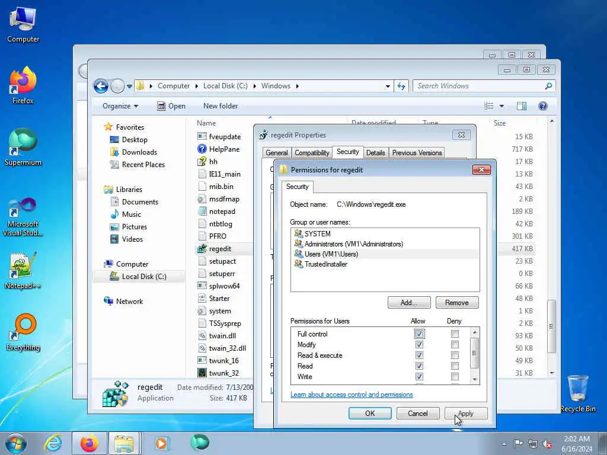This screenshot has height=455, width=607.
Task: Click the Windows Explorer taskbar button
Action: (124, 443)
